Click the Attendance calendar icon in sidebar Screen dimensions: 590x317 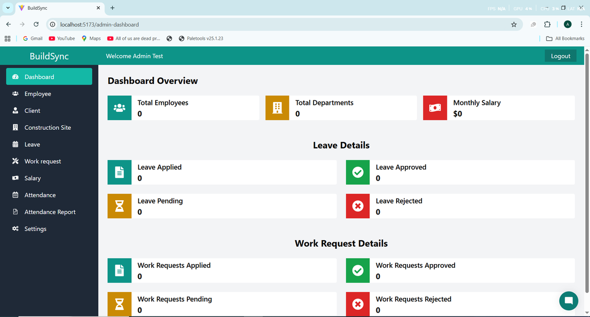[15, 195]
